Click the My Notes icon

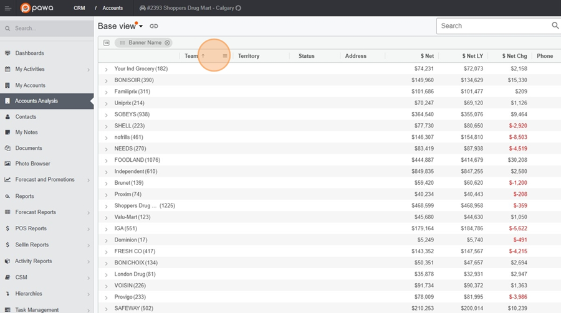click(x=7, y=132)
